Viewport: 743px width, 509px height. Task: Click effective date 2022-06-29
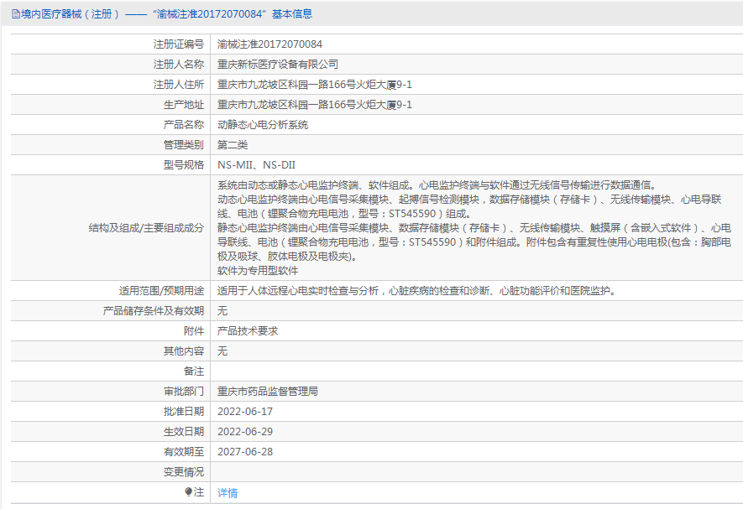point(245,431)
